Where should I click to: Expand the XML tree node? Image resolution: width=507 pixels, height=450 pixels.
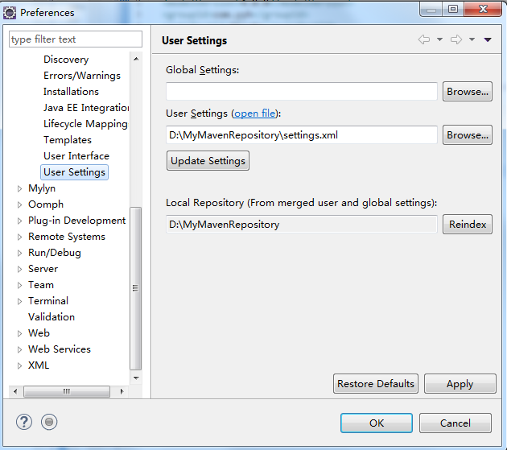(20, 366)
